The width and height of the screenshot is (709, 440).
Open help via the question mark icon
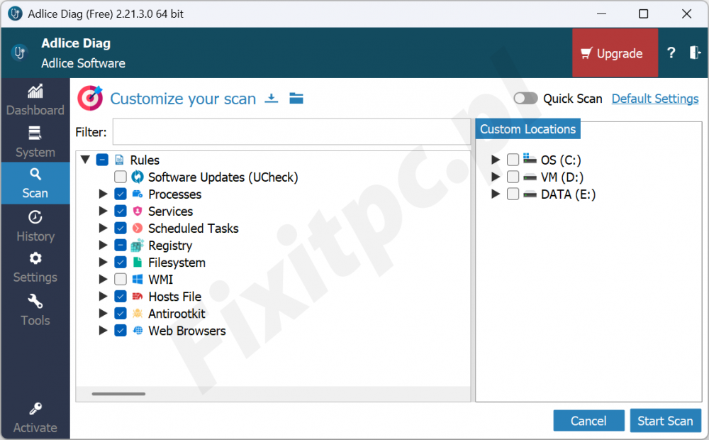tap(671, 53)
